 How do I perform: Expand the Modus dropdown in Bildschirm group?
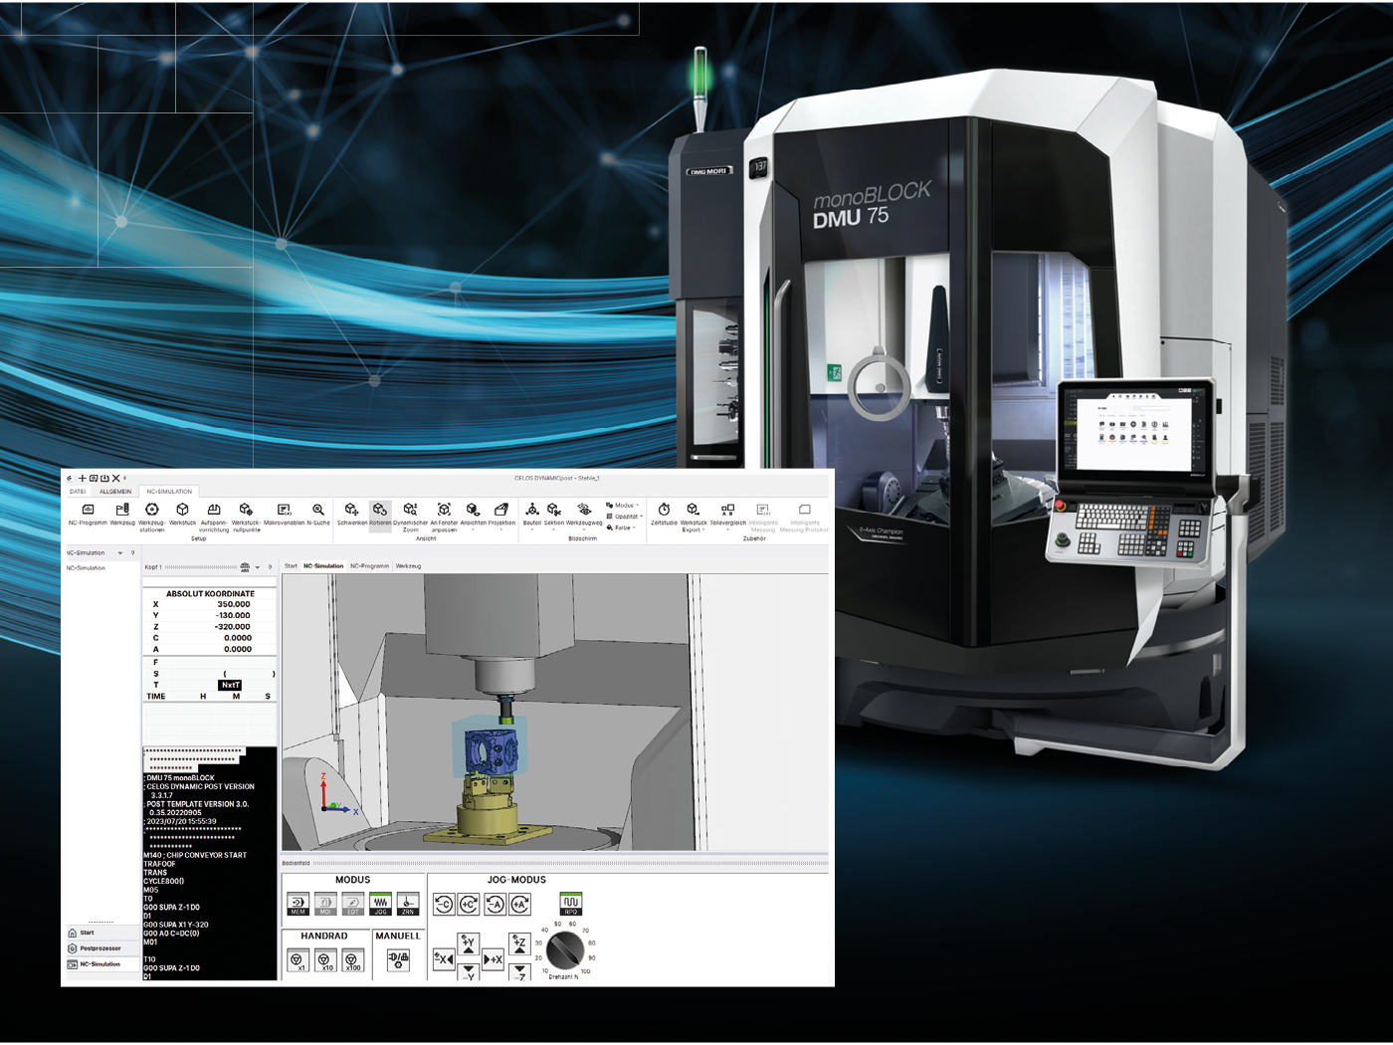pos(624,506)
